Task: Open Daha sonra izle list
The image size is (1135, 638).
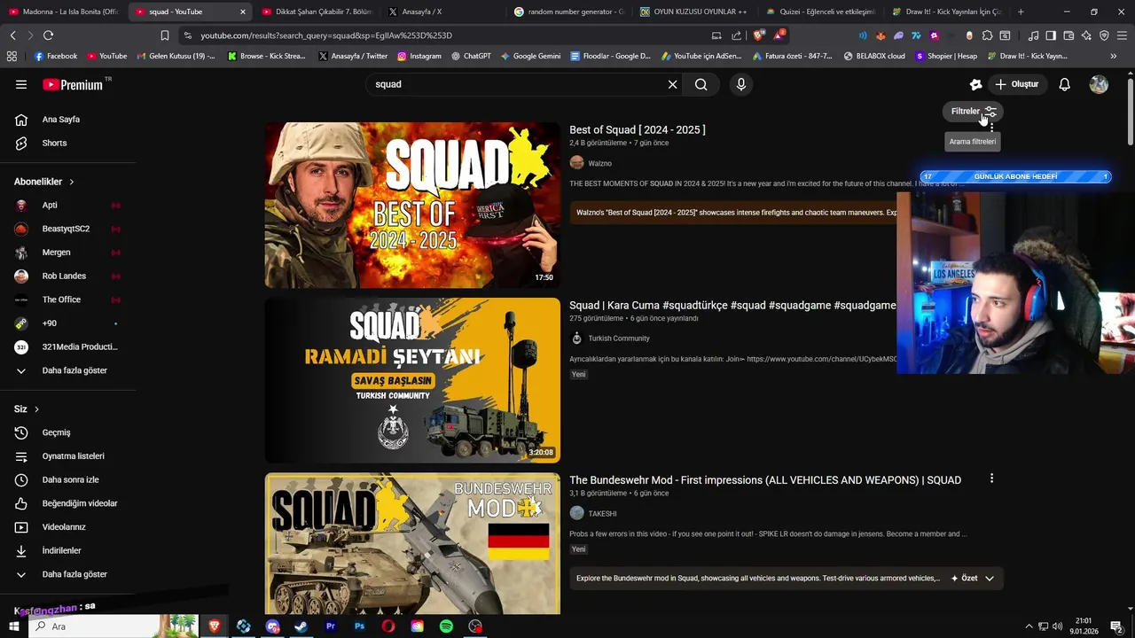Action: click(68, 479)
